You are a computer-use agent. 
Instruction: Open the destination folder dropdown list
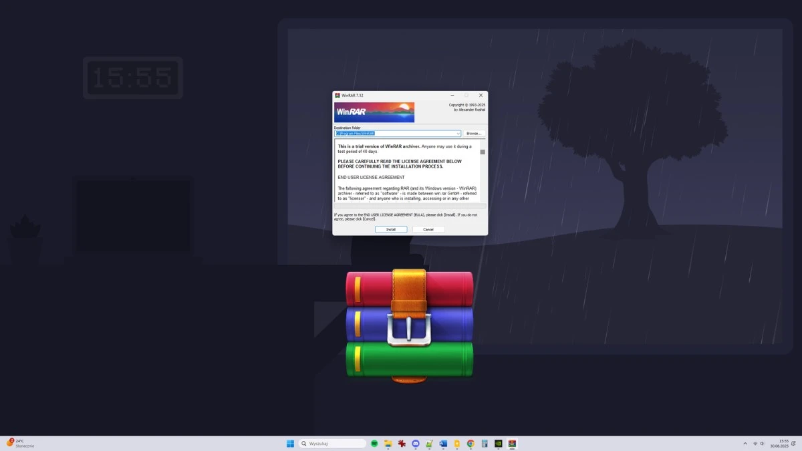point(457,133)
